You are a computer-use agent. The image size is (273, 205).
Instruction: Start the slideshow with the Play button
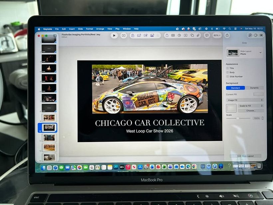pyautogui.click(x=114, y=36)
